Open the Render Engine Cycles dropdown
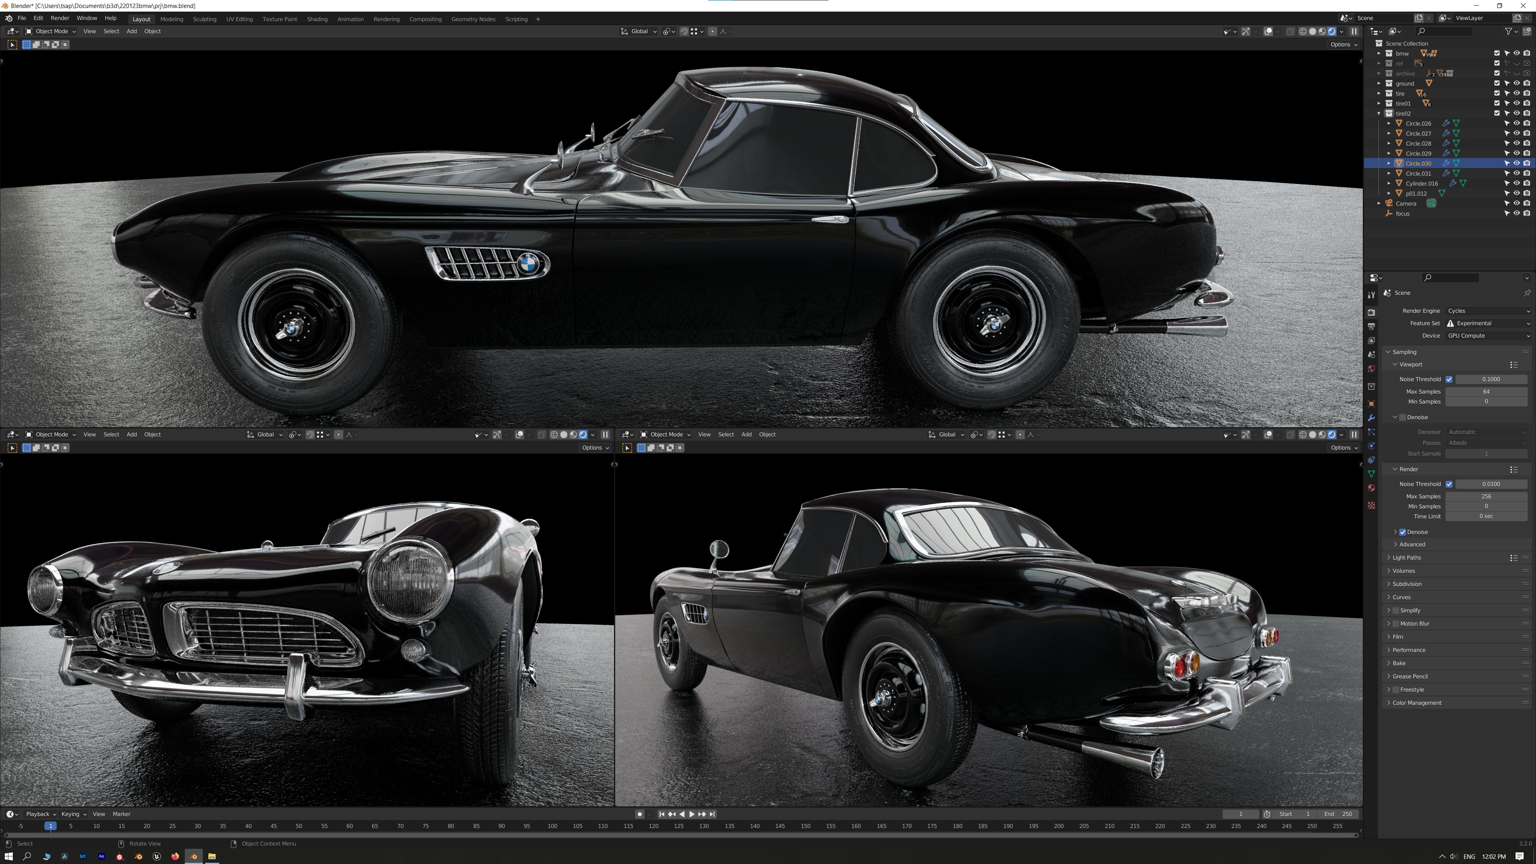Screen dimensions: 1536x864 point(1488,311)
